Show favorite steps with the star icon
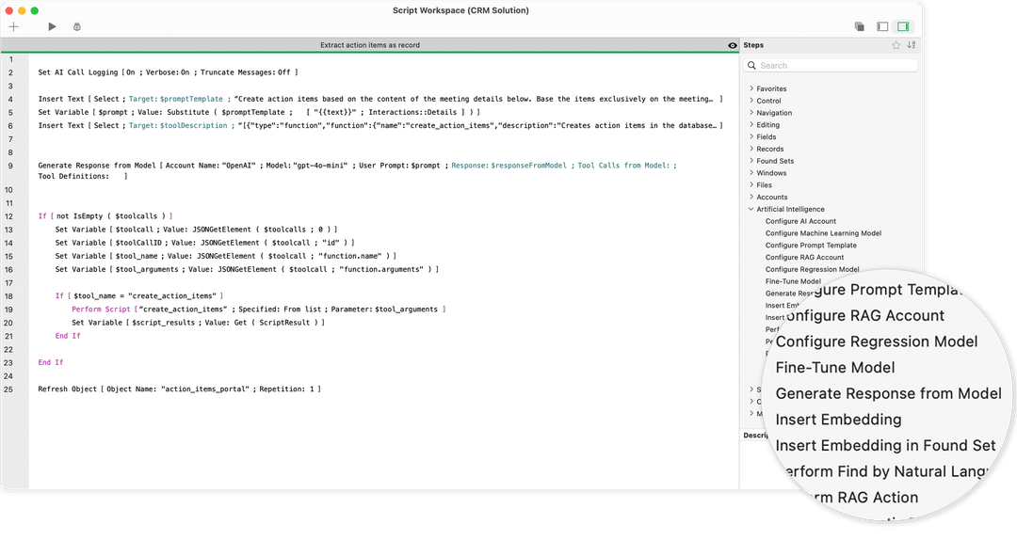The width and height of the screenshot is (1017, 540). click(896, 45)
